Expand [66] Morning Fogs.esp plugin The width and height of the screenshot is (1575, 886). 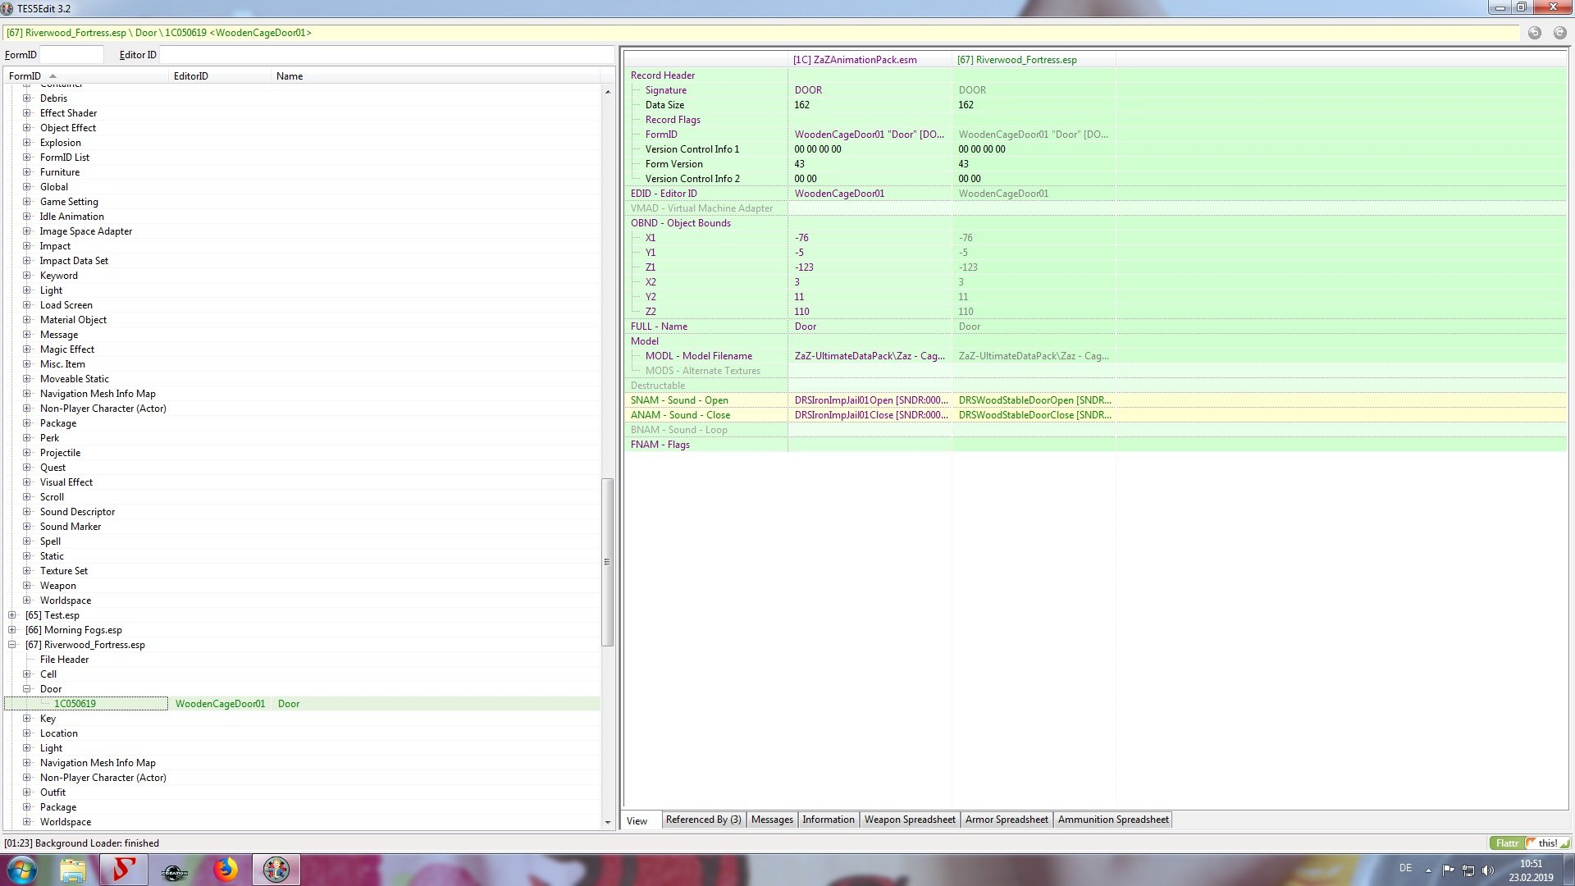tap(12, 630)
